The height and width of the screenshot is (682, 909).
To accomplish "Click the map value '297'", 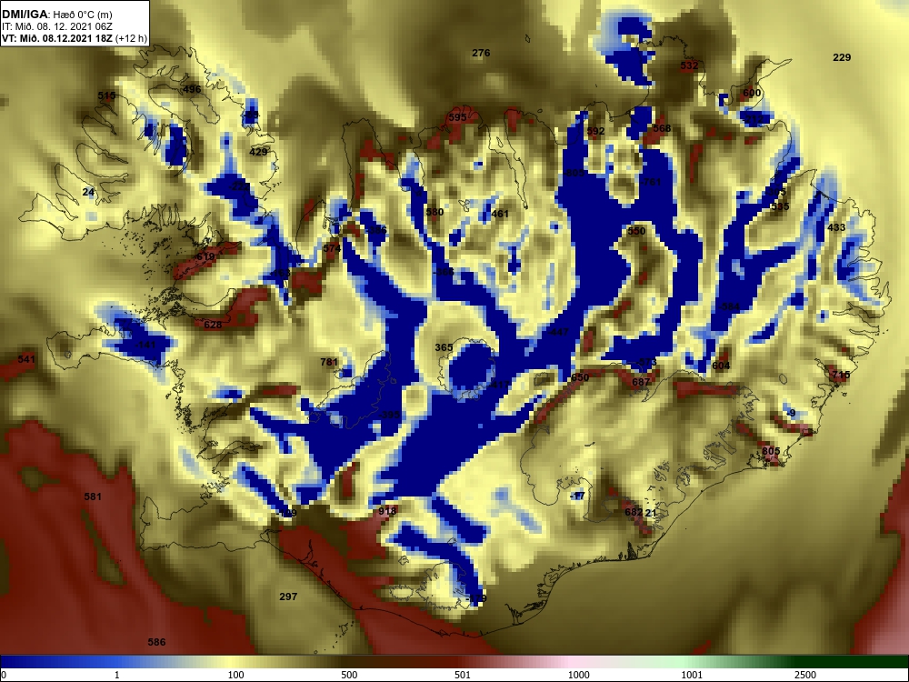I will tap(288, 597).
